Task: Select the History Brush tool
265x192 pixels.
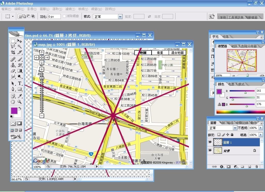Action: click(20, 65)
